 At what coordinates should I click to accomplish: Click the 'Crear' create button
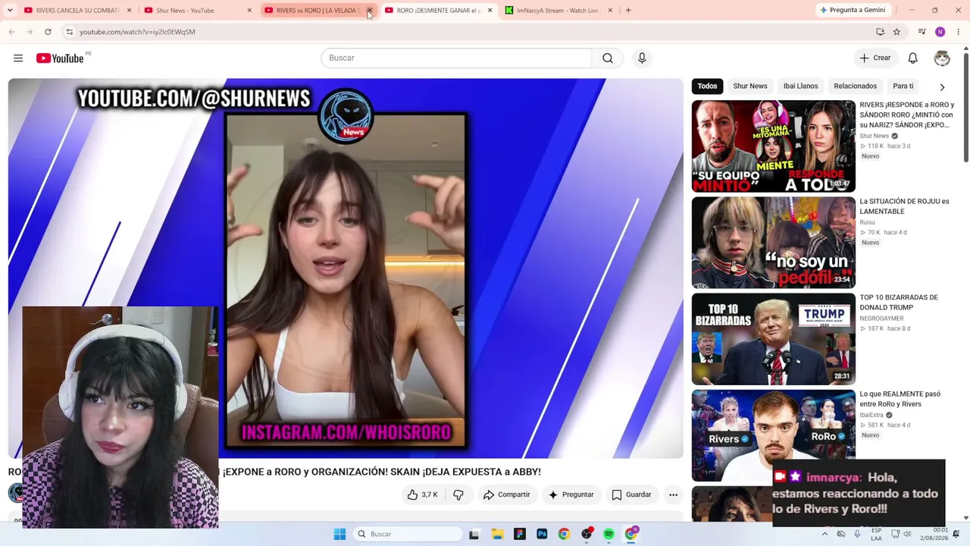pos(875,58)
